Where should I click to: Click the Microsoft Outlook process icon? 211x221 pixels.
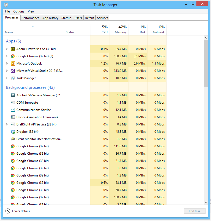(x=13, y=63)
